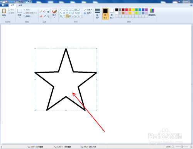This screenshot has width=193, height=149.
Task: Select the Fill with color bucket tool
Action: point(44,12)
